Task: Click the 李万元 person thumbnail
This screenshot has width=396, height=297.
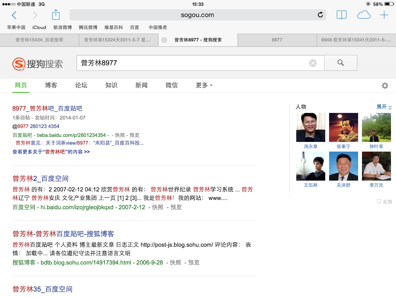Action: click(x=376, y=166)
